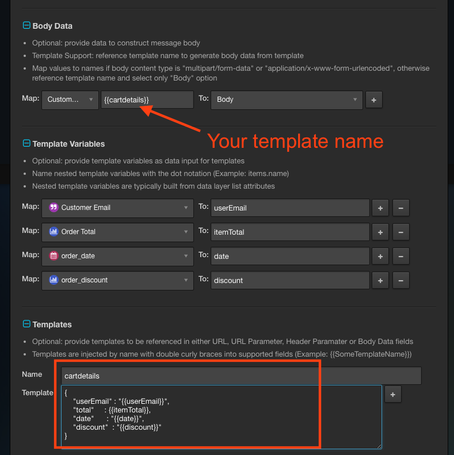Open the Order Total attribute dropdown

pyautogui.click(x=118, y=232)
